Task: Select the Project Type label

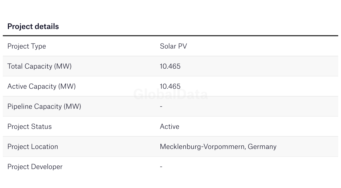Action: tap(27, 46)
